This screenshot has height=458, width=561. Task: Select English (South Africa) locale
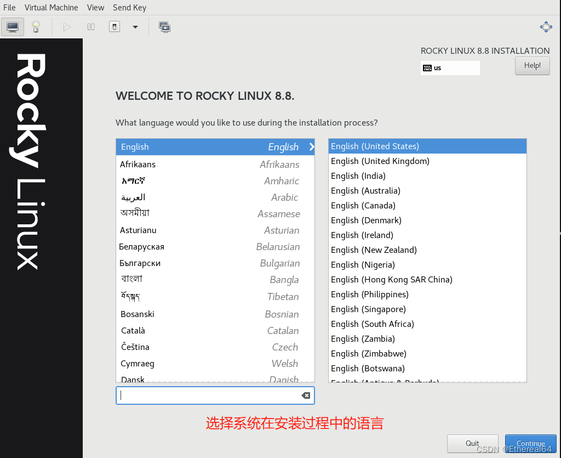pyautogui.click(x=427, y=324)
